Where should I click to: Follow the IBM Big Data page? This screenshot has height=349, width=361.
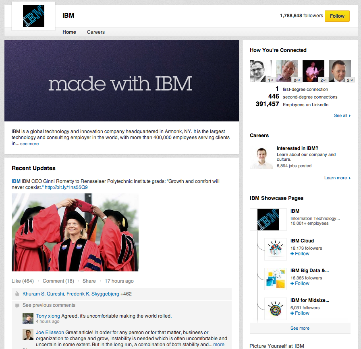(300, 283)
